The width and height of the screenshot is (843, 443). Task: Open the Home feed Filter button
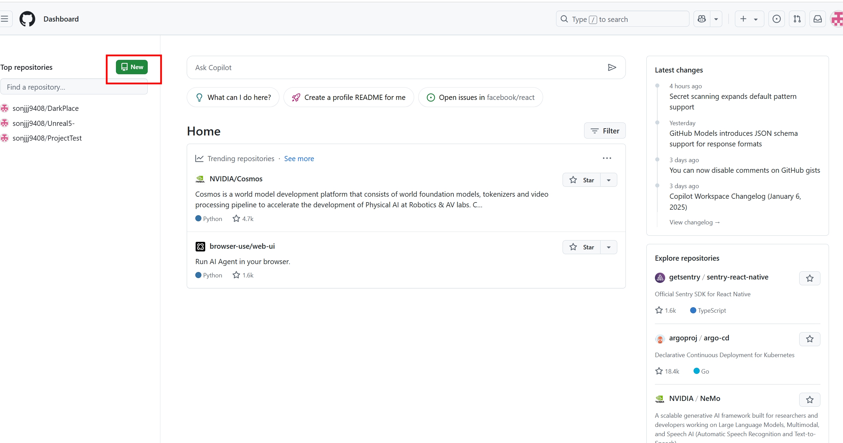click(x=605, y=131)
